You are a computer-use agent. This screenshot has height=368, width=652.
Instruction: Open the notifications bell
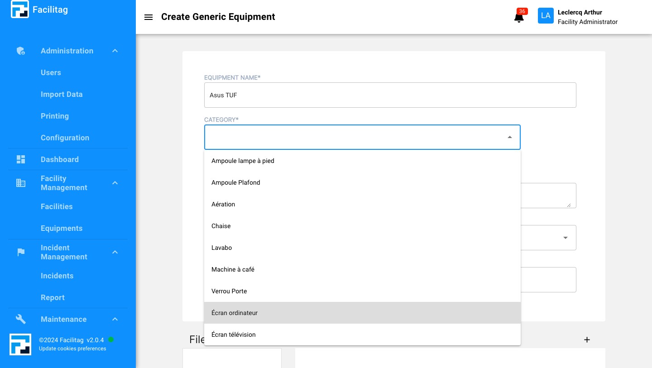tap(519, 18)
